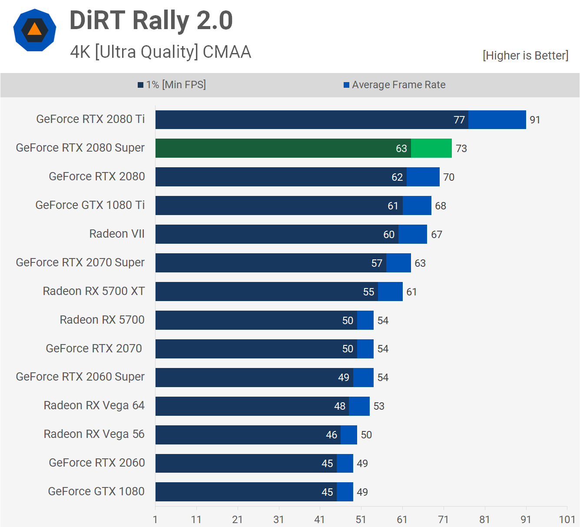Click the Radeon VII bar label
This screenshot has height=527, width=580.
tap(116, 234)
